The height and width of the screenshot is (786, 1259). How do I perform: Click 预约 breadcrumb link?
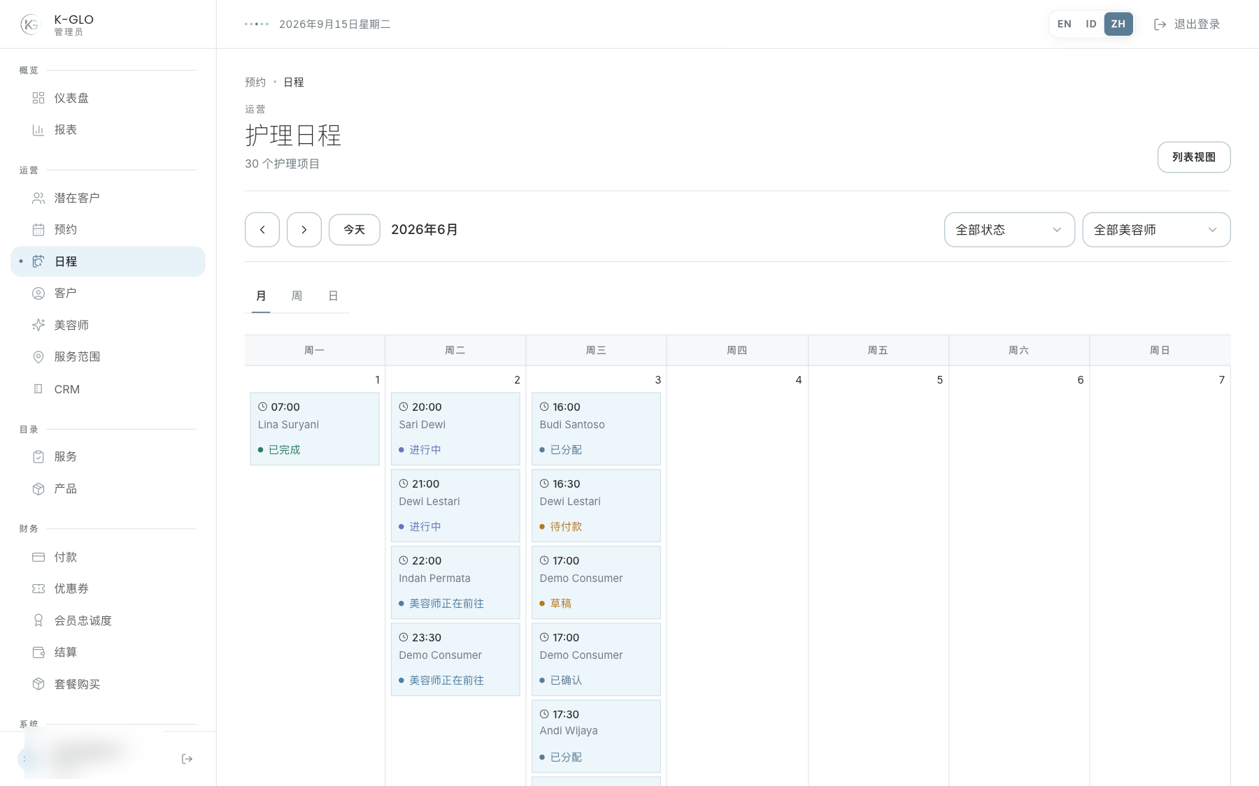pyautogui.click(x=255, y=82)
